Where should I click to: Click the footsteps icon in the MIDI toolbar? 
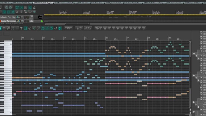point(56,28)
